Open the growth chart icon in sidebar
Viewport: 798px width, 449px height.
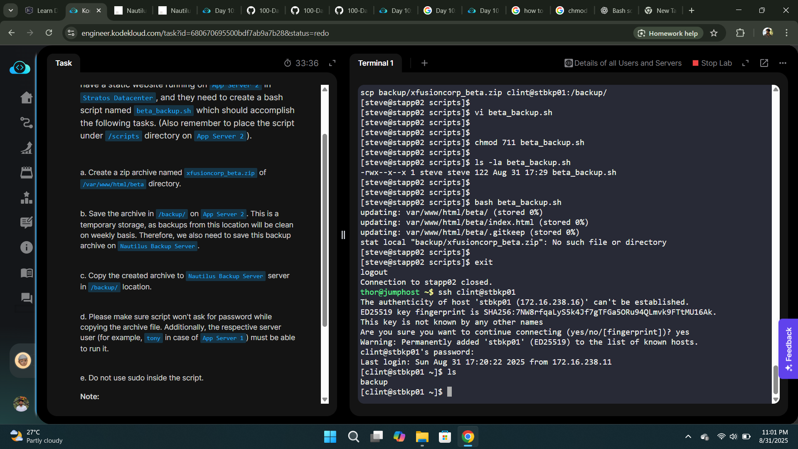point(26,148)
